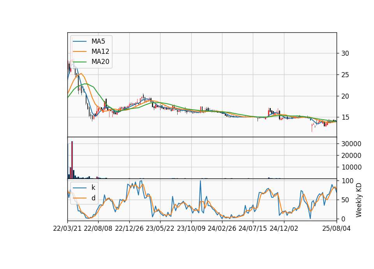The image size is (374, 269).
Task: Click the 22/08/08 date label
Action: tap(98, 228)
